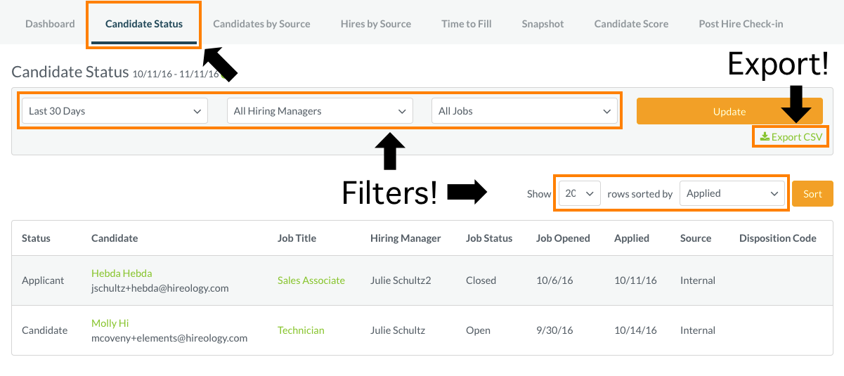Open the Sales Associate job link
Screen dimensions: 844x376
pos(311,280)
